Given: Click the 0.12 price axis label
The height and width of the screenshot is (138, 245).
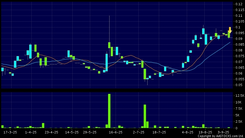Looking at the screenshot, I should [x=239, y=4].
